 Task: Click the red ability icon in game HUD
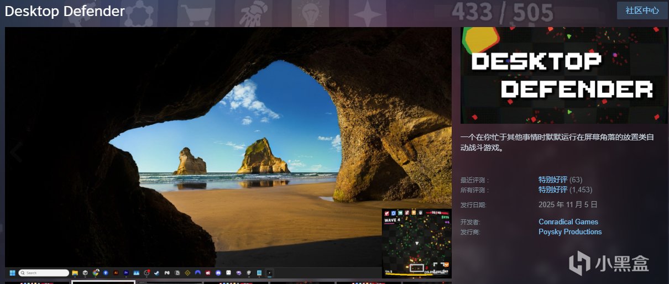click(387, 213)
